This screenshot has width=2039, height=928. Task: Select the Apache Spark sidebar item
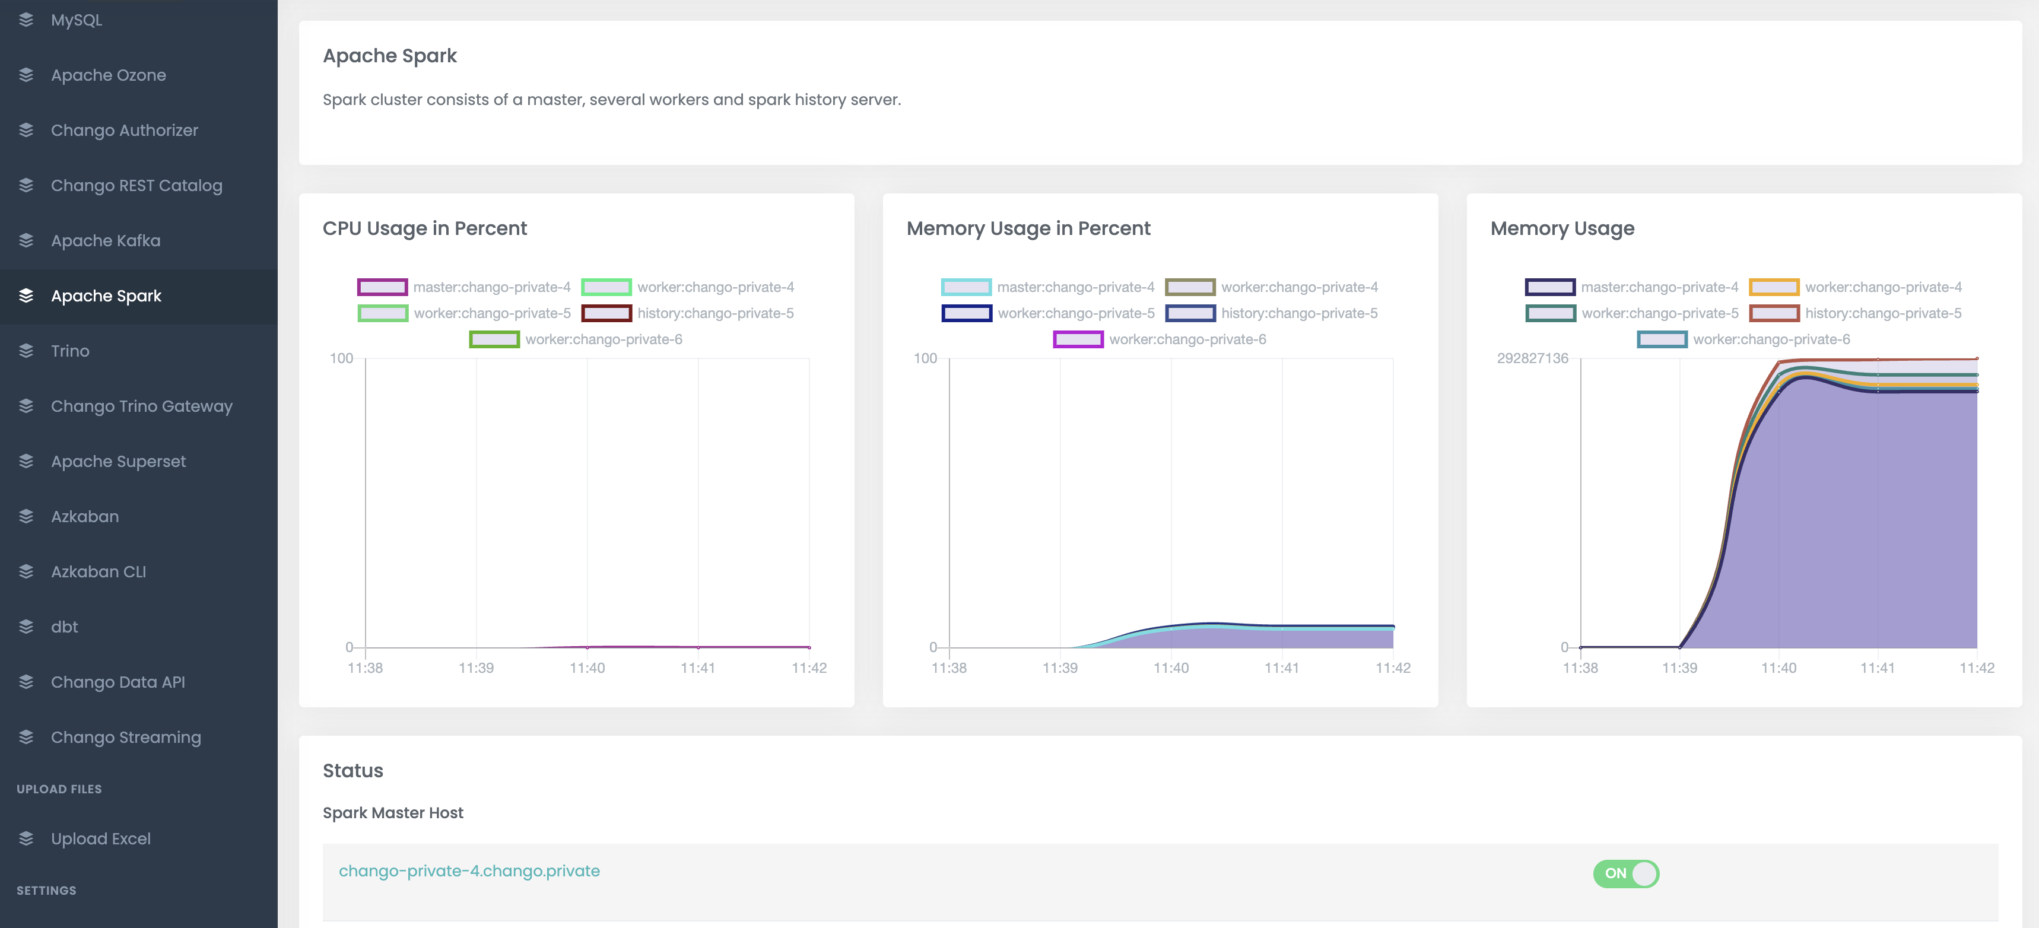pyautogui.click(x=138, y=296)
